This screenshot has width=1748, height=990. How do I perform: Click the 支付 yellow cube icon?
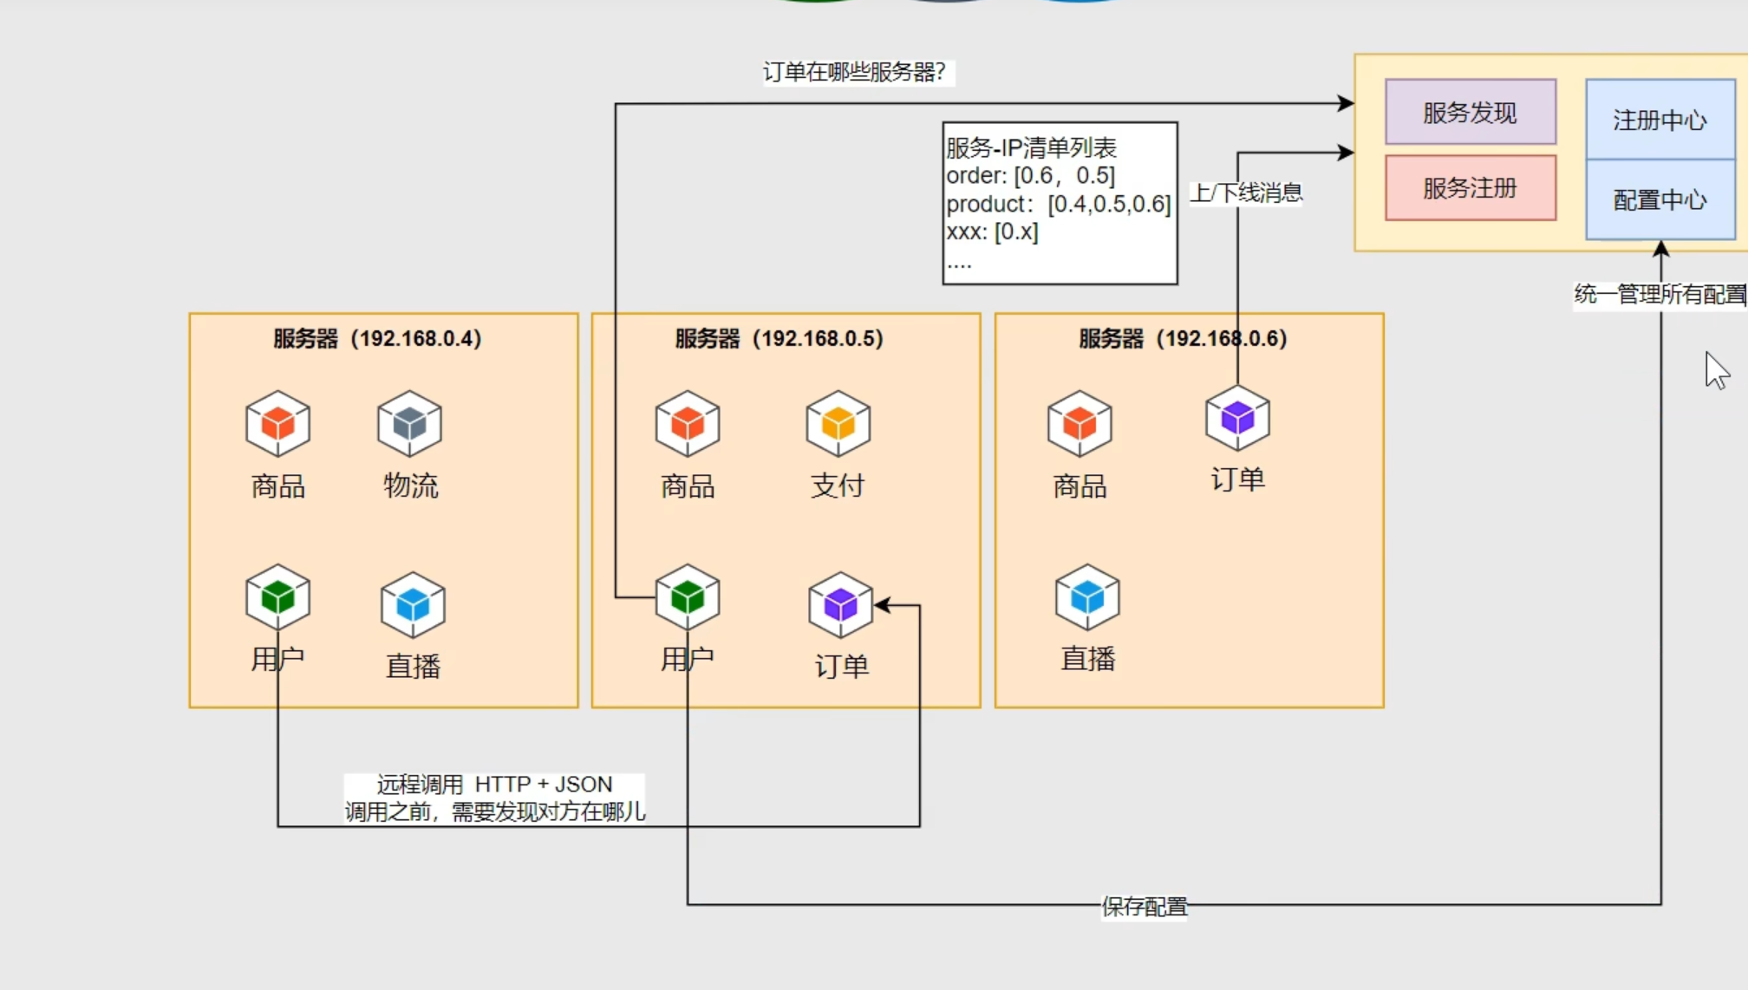click(838, 423)
